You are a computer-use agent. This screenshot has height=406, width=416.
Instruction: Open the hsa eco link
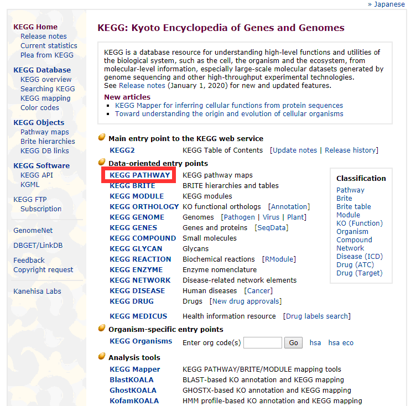(341, 343)
